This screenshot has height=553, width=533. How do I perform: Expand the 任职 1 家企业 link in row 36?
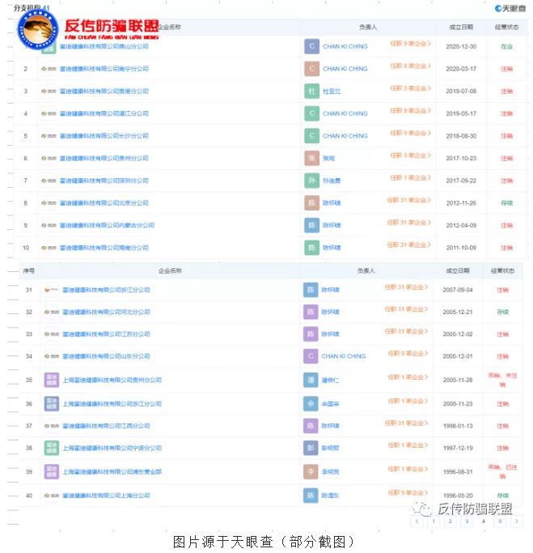(x=408, y=401)
